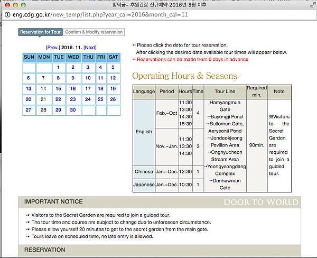This screenshot has height=258, width=317.
Task: Select November 6 on the calendar
Action: (29, 78)
